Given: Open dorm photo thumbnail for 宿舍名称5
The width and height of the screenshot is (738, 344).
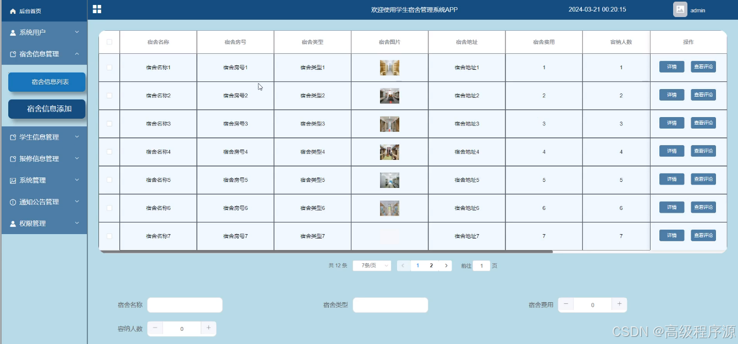Looking at the screenshot, I should pos(389,180).
